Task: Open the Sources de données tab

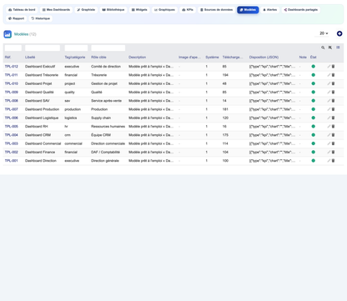Action: [216, 10]
